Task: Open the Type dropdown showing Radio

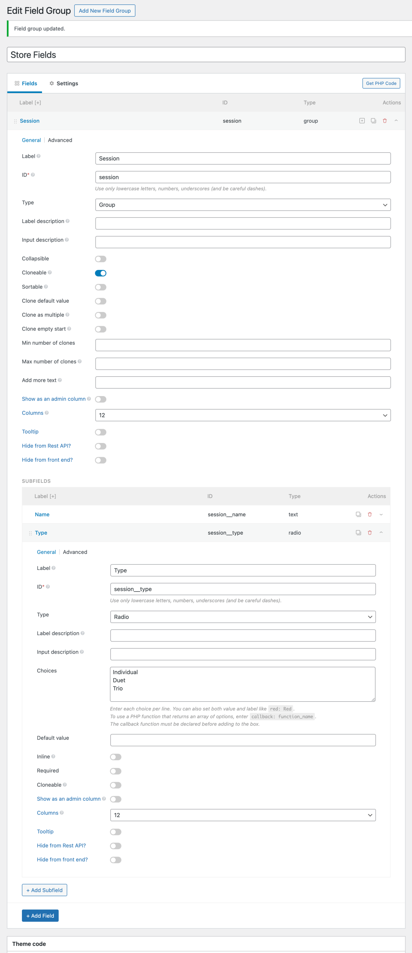Action: pyautogui.click(x=243, y=617)
